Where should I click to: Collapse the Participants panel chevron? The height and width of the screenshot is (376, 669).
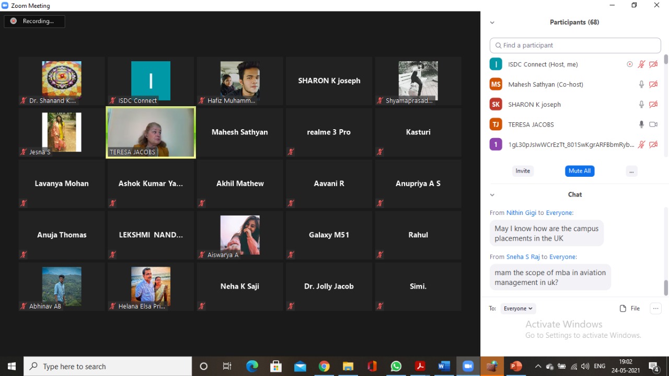[492, 22]
